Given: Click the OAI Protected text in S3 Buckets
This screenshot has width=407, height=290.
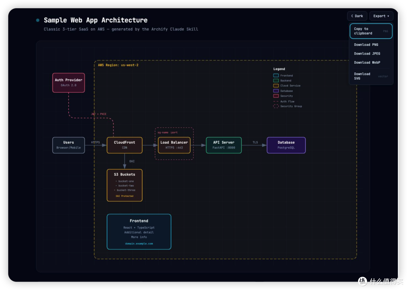Looking at the screenshot, I should [x=125, y=196].
